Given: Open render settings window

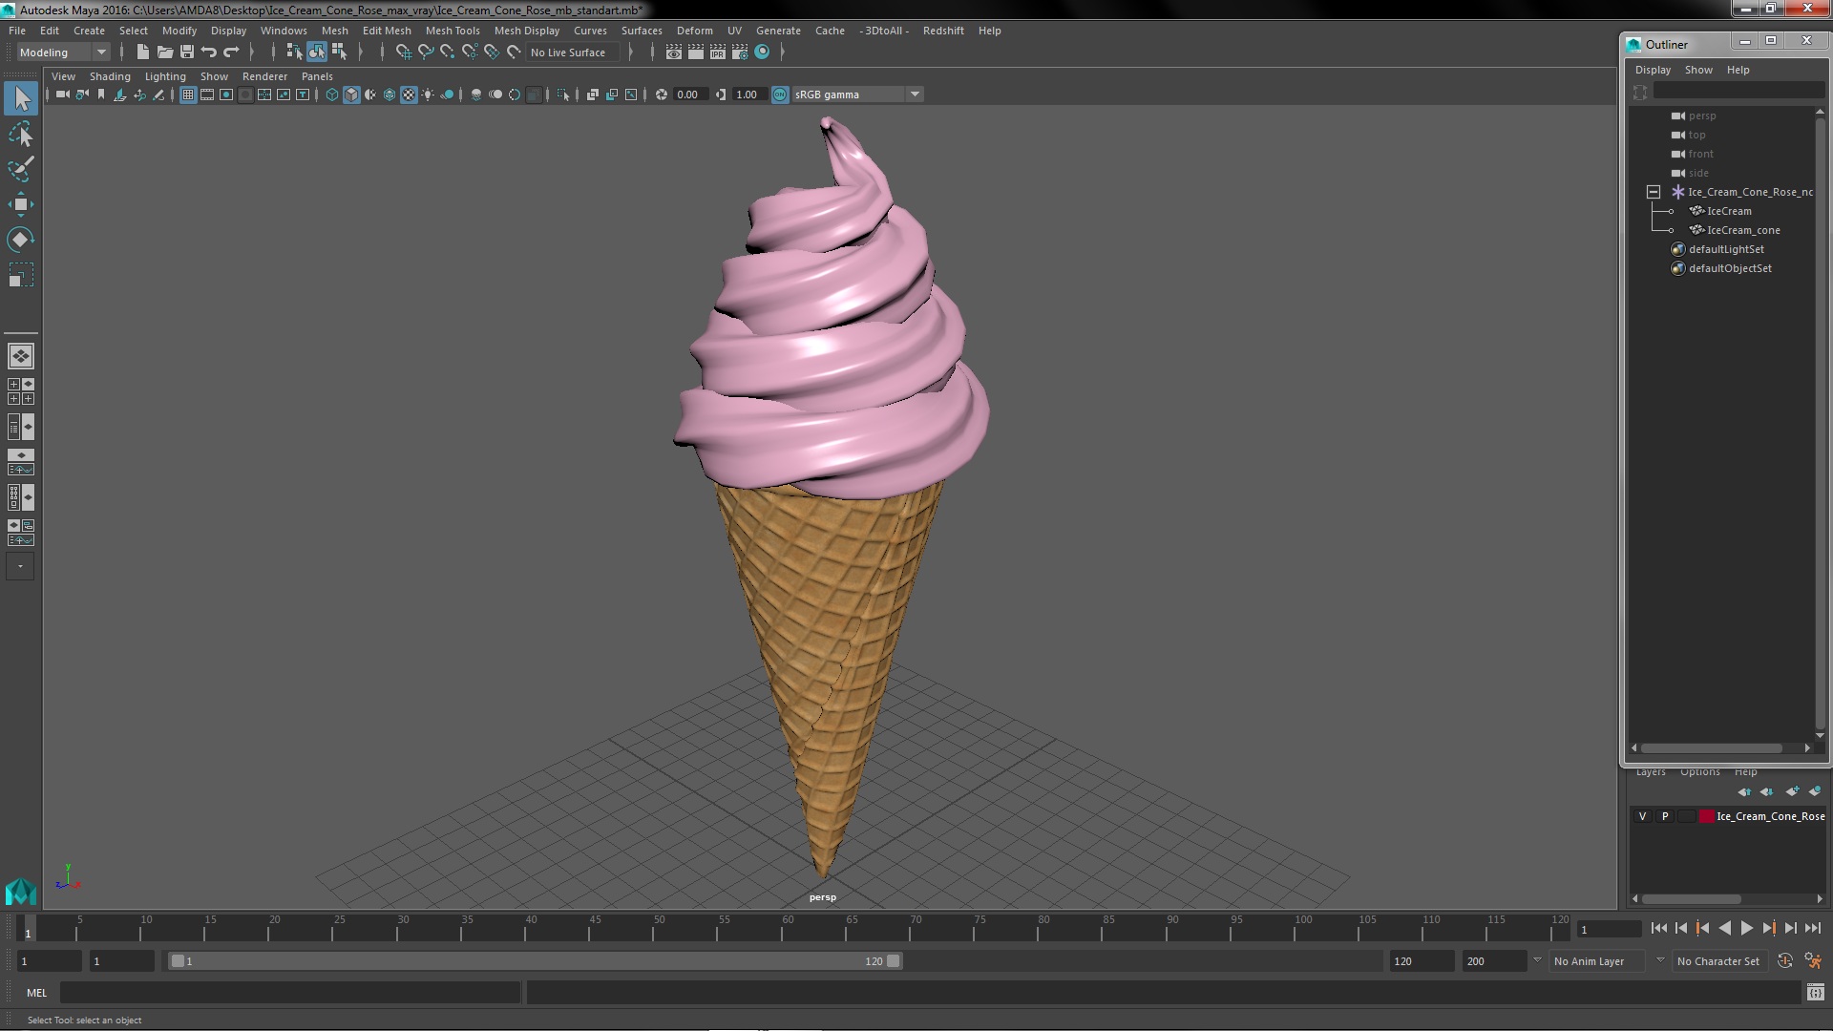Looking at the screenshot, I should click(740, 53).
